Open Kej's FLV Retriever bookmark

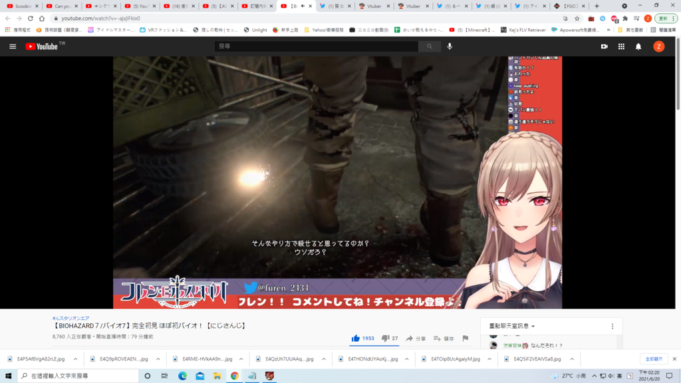[523, 30]
